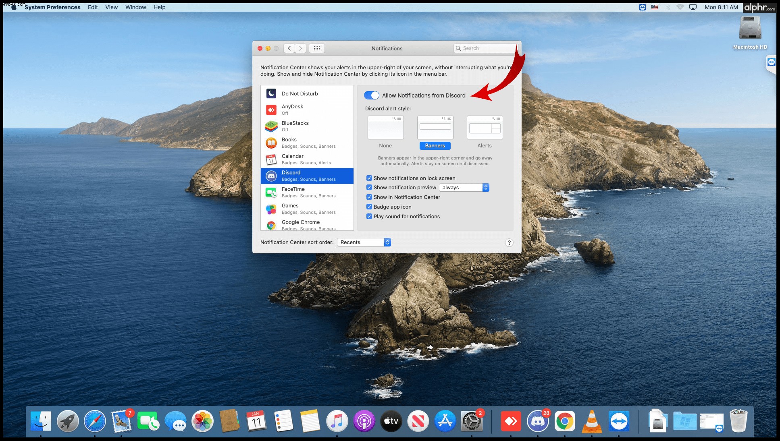Go back with the toolbar back arrow

289,48
